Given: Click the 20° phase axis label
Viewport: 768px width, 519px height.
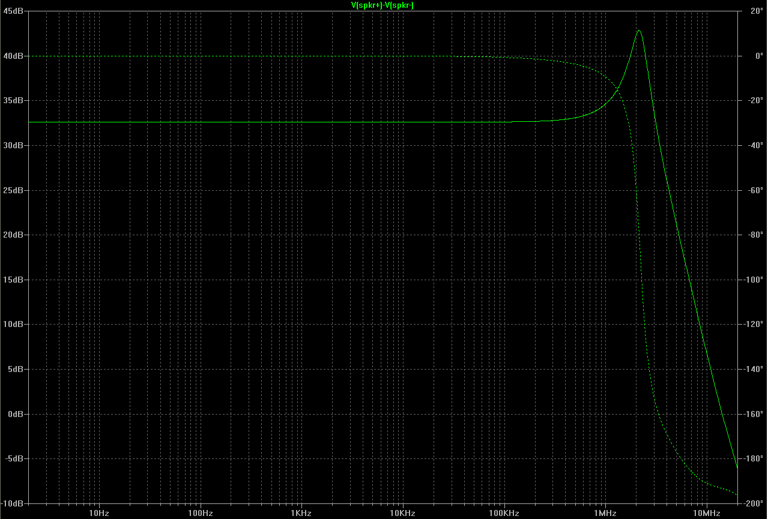Looking at the screenshot, I should pyautogui.click(x=757, y=11).
